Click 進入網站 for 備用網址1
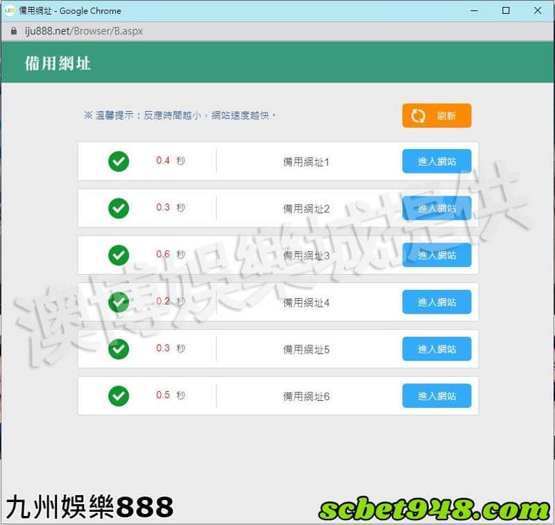555x525 pixels. click(x=436, y=162)
